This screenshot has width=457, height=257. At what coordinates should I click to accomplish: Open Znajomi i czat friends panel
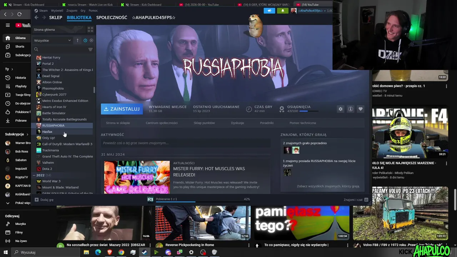tap(356, 200)
